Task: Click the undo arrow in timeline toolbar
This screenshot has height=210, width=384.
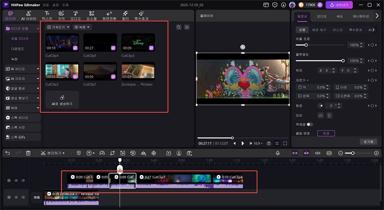Action: pos(8,153)
